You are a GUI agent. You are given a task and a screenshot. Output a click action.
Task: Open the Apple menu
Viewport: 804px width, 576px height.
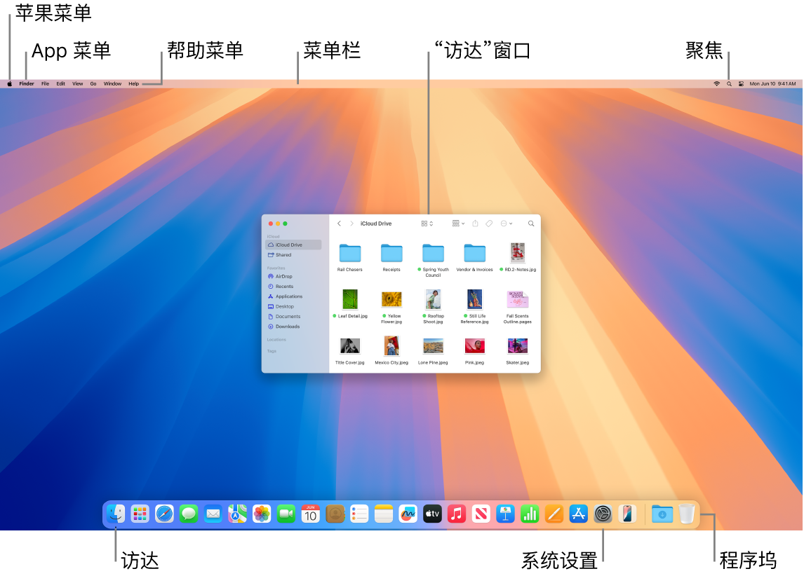point(10,83)
